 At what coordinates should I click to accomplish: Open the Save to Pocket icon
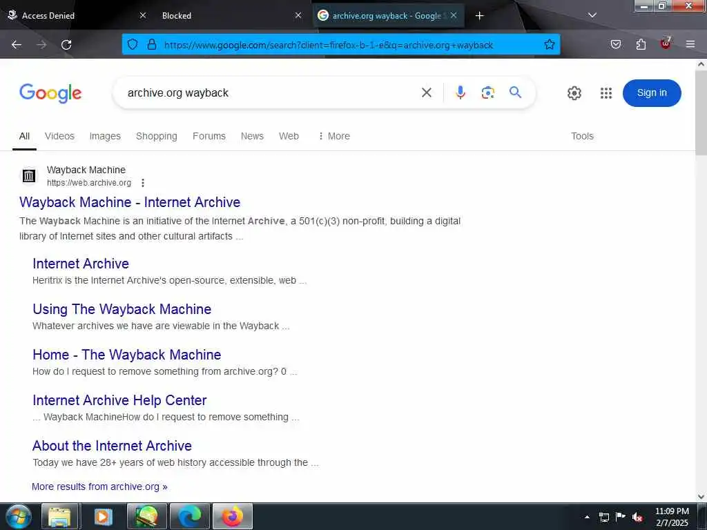615,44
